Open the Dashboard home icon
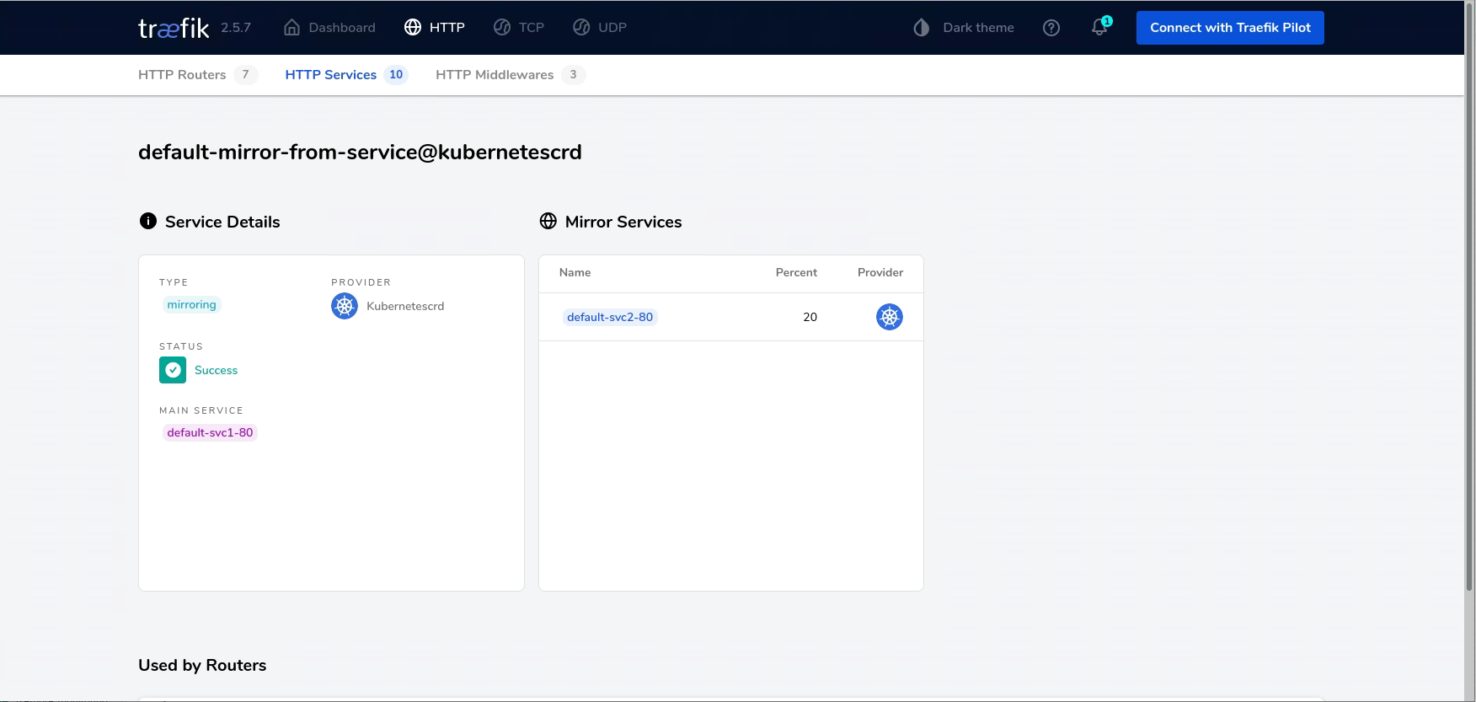This screenshot has height=702, width=1476. [x=292, y=28]
